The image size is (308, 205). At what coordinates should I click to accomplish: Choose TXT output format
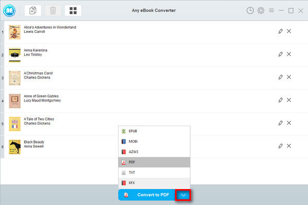coord(154,173)
